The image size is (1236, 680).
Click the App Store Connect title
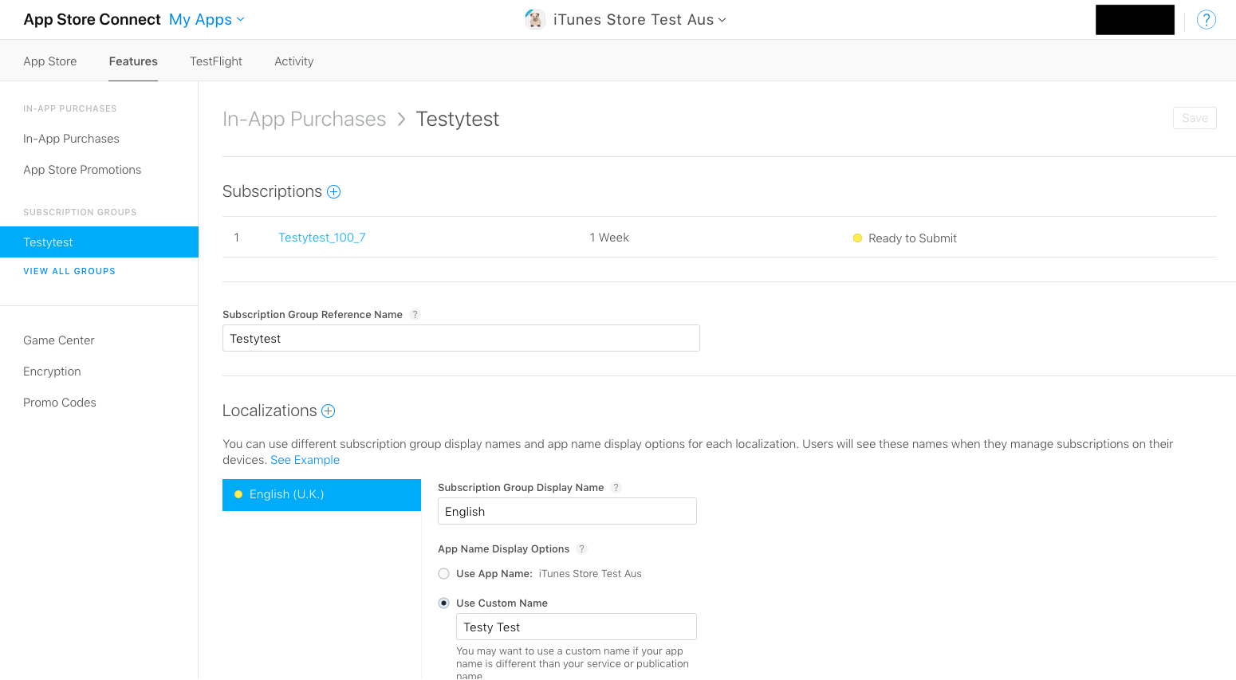[x=92, y=20]
